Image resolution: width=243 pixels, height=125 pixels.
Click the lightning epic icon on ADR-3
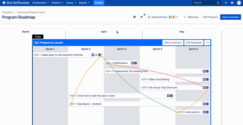tap(204, 71)
